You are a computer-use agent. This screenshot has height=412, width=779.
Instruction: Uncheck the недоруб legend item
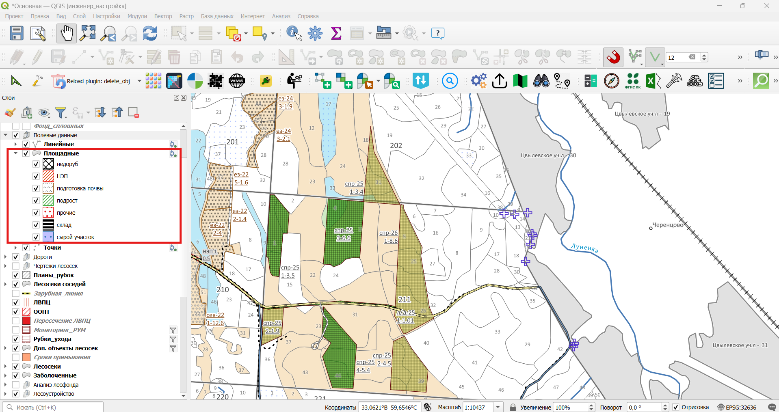(x=36, y=164)
